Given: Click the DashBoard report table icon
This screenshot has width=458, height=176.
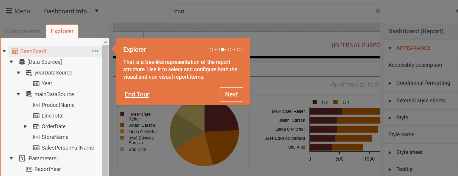Looking at the screenshot, I should coord(15,51).
